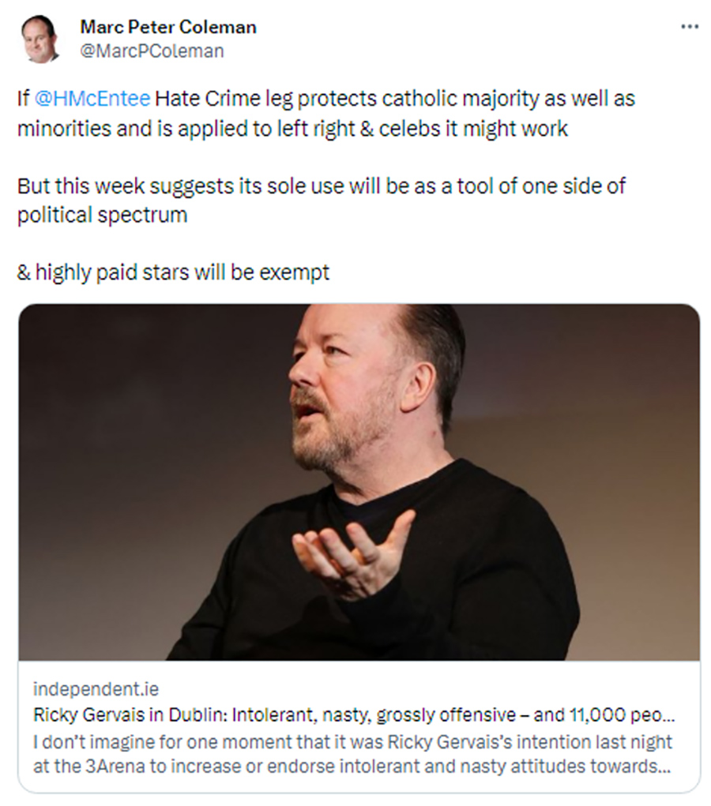Click Marc Peter Coleman's profile avatar

pos(39,39)
